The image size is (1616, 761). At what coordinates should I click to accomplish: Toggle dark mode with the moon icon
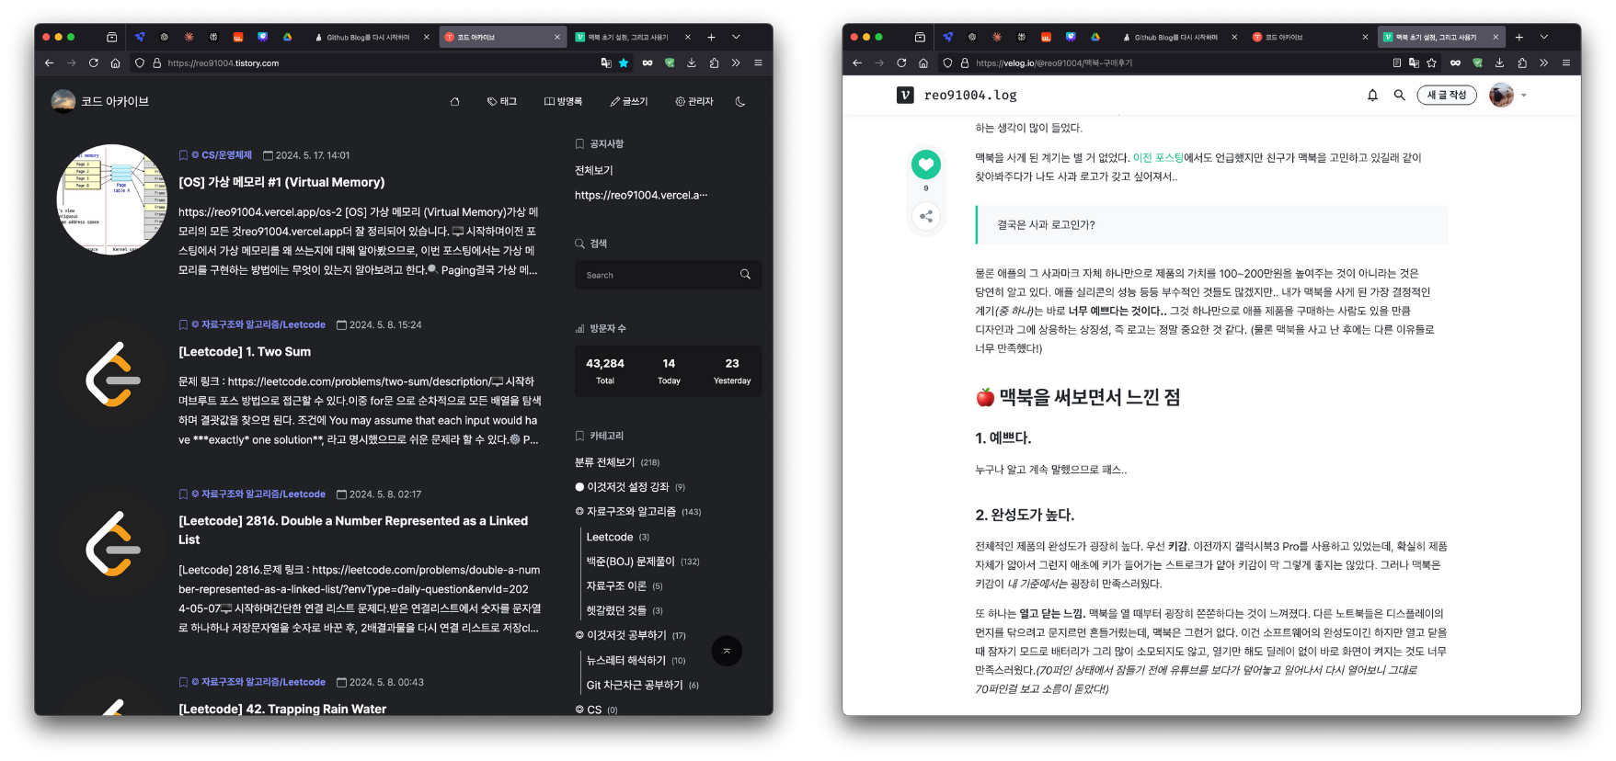click(x=740, y=102)
